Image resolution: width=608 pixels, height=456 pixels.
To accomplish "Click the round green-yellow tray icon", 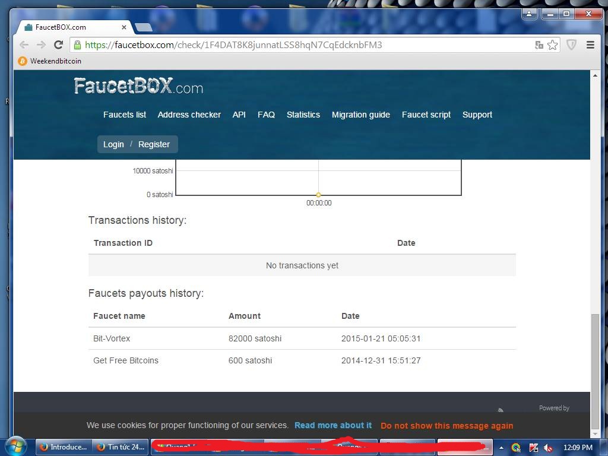I will [x=516, y=448].
